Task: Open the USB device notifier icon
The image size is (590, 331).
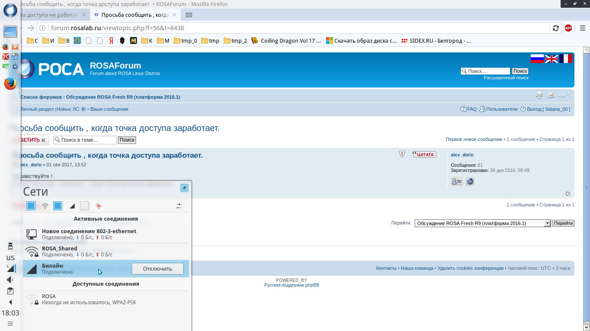Action: click(10, 246)
